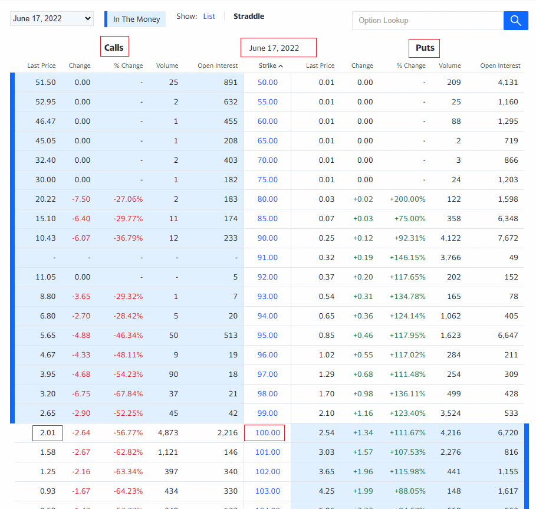Toggle the In The Money filter
Viewport: 536px width, 509px height.
pyautogui.click(x=135, y=19)
